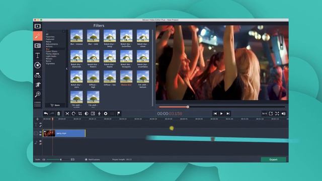This screenshot has width=322, height=181.
Task: Zoom out timeline with scale minus icon
Action: [x=44, y=159]
